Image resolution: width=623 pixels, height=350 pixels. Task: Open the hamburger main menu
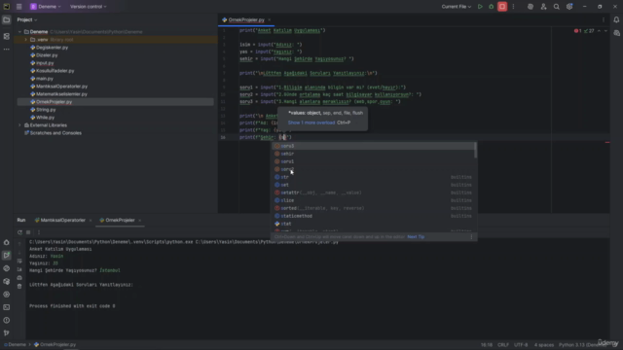pos(19,7)
